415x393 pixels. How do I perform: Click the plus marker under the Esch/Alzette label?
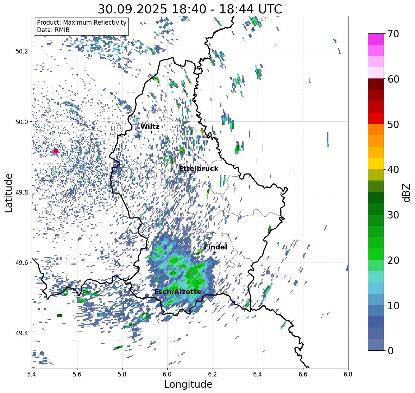[x=165, y=298]
